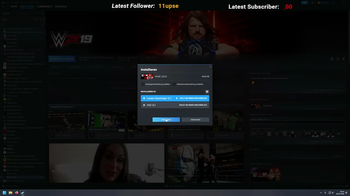The image size is (350, 196).
Task: Click the microphone icon in the system tray
Action: (x=325, y=193)
